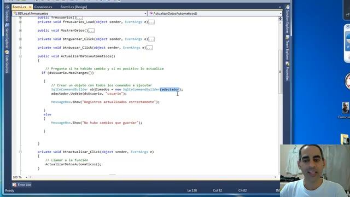Open the BDLocal.frmusuarios class dropdown
Screen dimensions: 350x197
80,13
